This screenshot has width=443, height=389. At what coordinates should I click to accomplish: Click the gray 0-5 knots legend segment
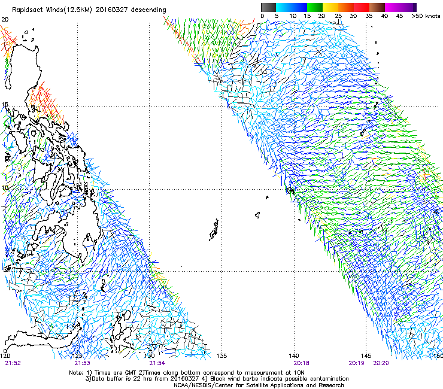click(268, 7)
